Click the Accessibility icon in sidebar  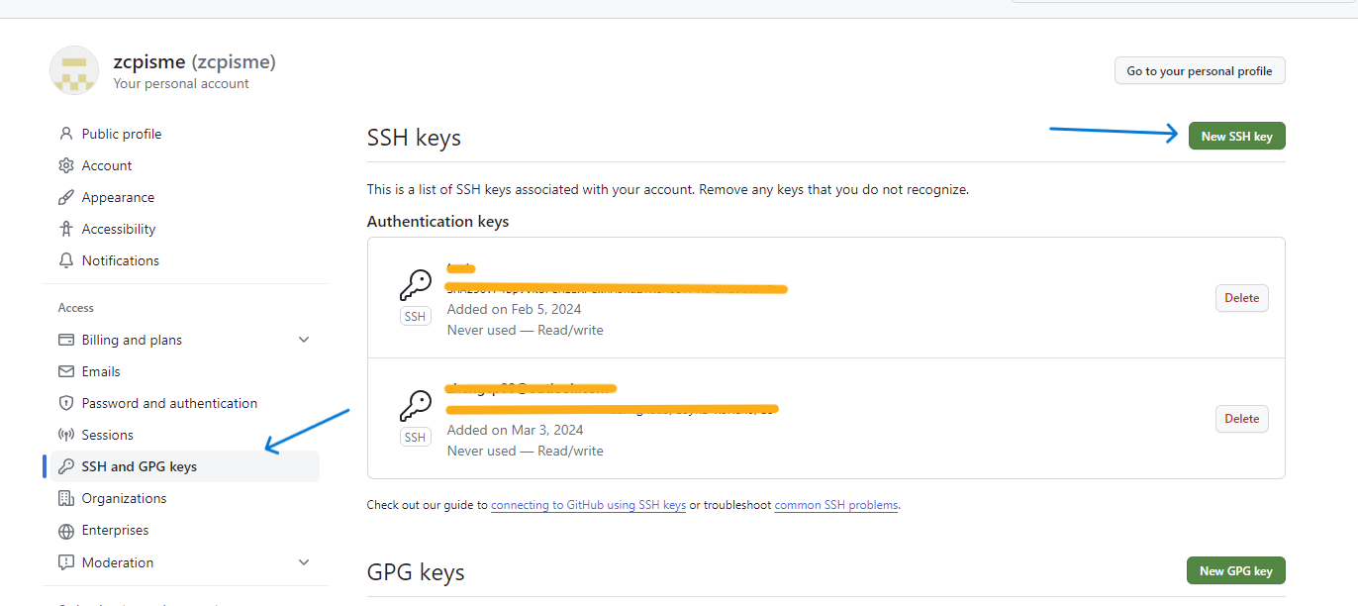66,229
